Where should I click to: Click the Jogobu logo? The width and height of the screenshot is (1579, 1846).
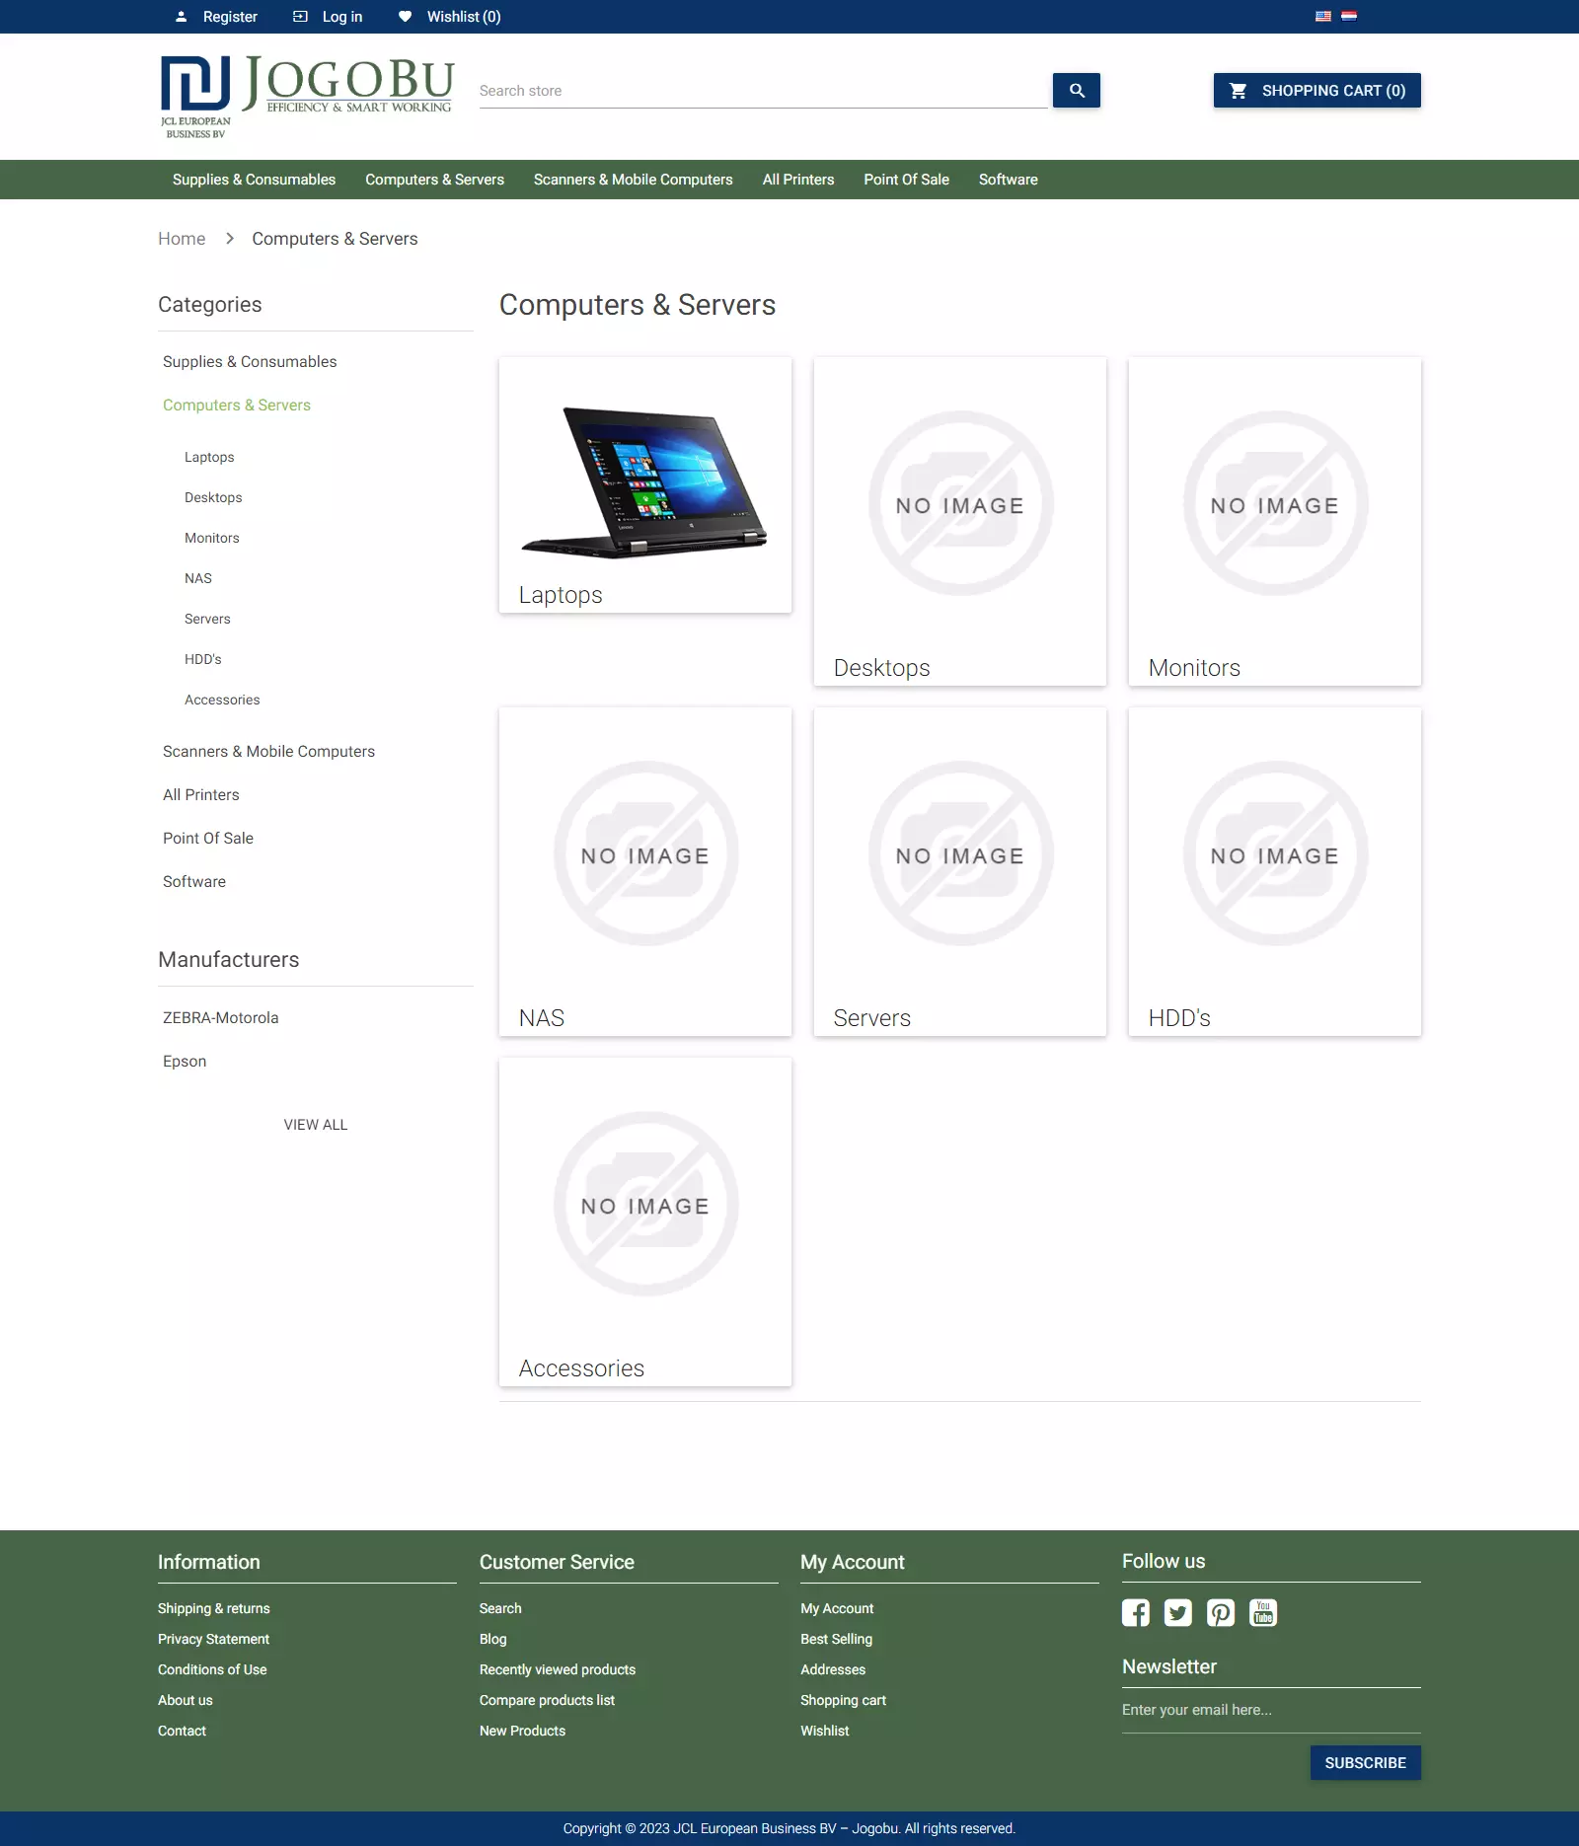pyautogui.click(x=307, y=96)
